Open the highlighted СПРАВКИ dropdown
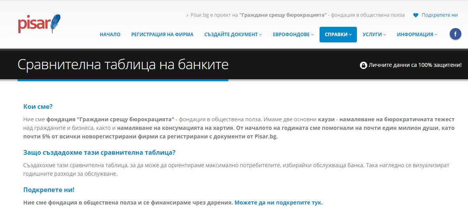Image resolution: width=468 pixels, height=215 pixels. point(338,35)
